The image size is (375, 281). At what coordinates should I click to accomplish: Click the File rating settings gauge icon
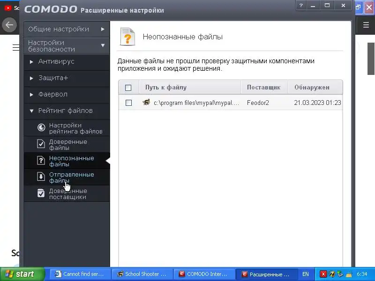[41, 127]
